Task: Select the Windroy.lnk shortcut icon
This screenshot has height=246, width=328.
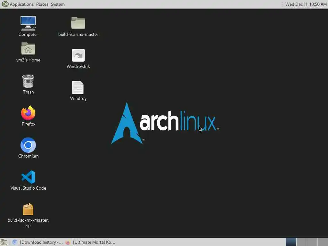Action: [78, 55]
